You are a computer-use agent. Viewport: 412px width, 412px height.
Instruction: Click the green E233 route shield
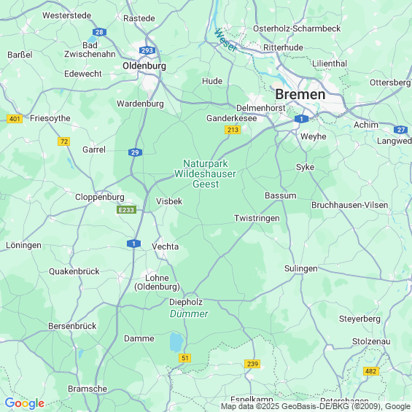[126, 210]
